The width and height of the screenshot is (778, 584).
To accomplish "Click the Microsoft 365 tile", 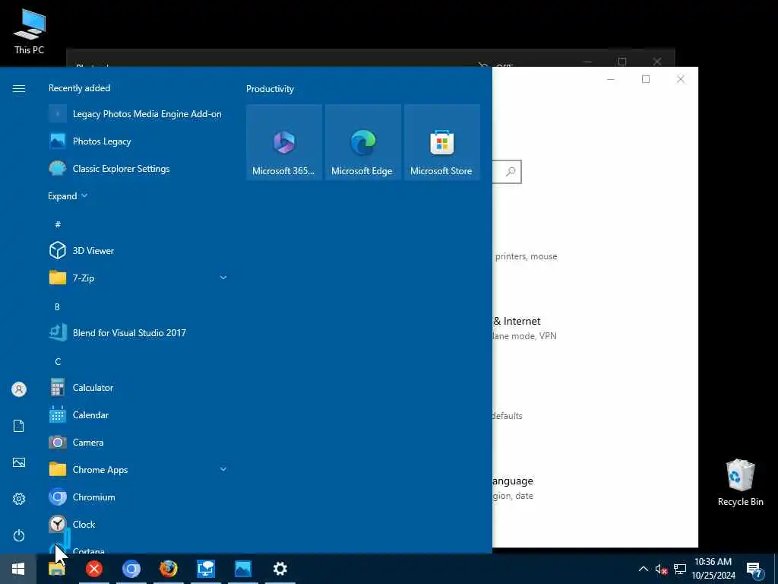I will point(284,142).
